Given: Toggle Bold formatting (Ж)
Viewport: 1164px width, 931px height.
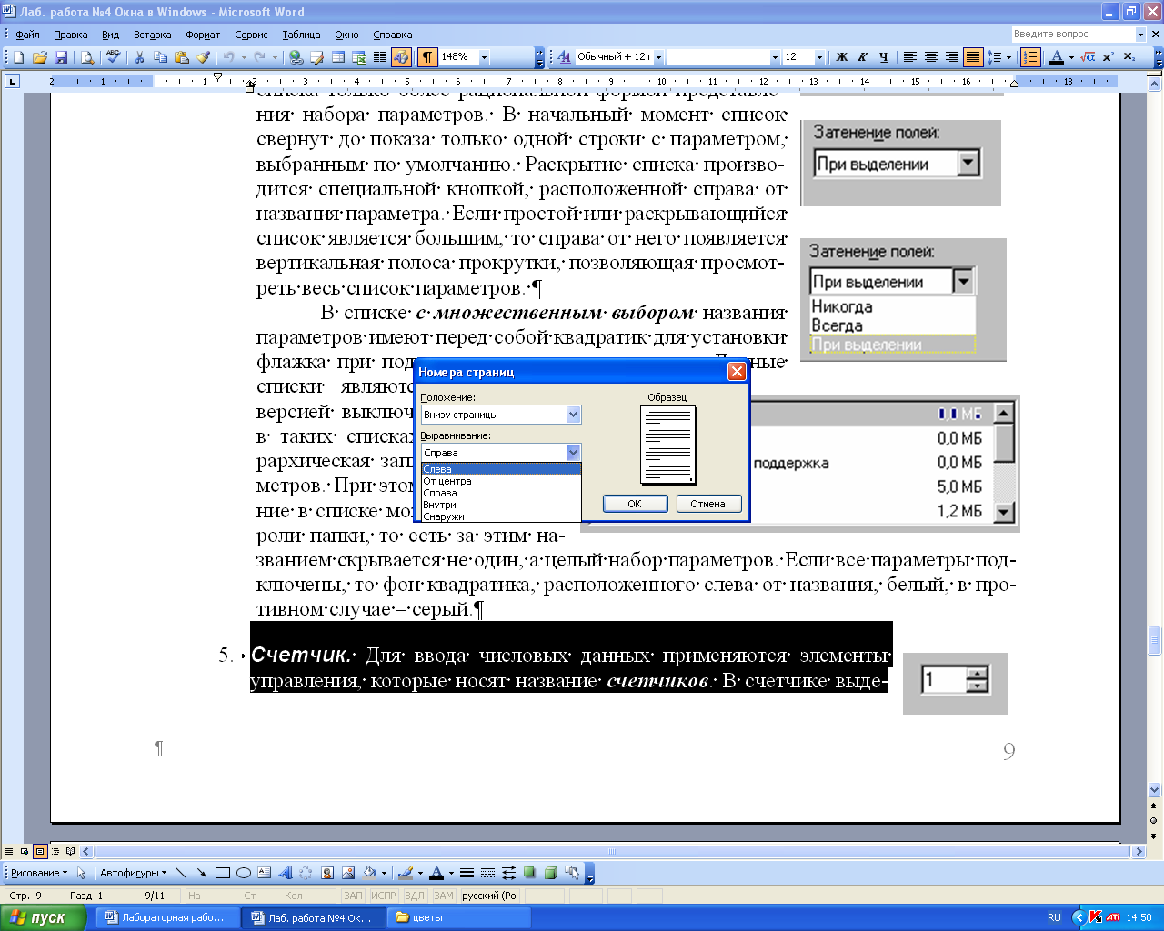Looking at the screenshot, I should pos(841,57).
